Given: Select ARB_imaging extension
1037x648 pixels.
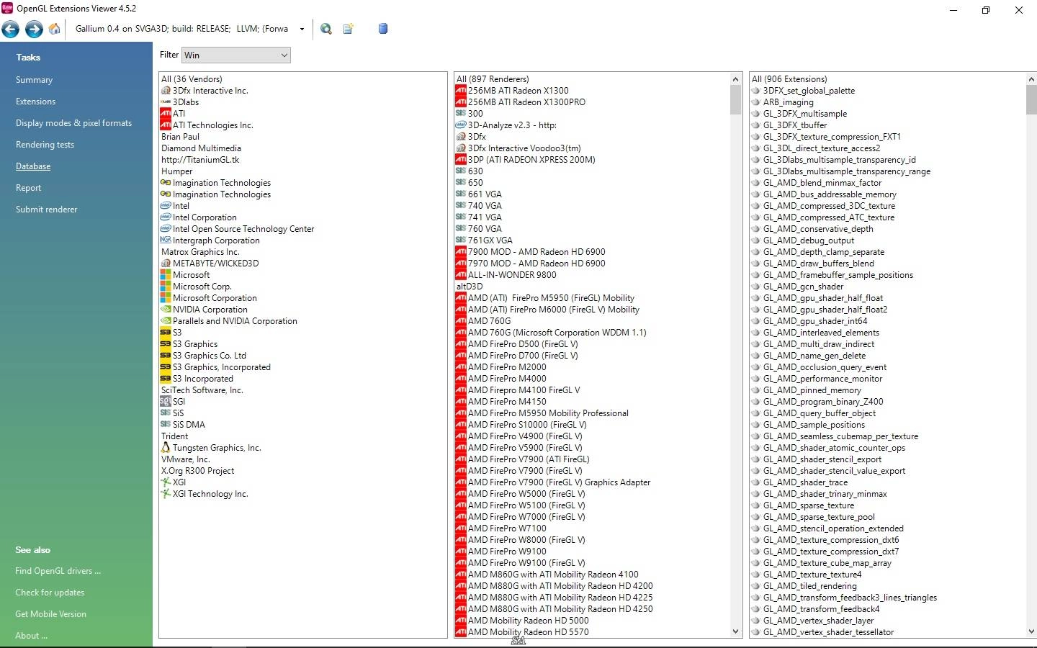Looking at the screenshot, I should [788, 102].
